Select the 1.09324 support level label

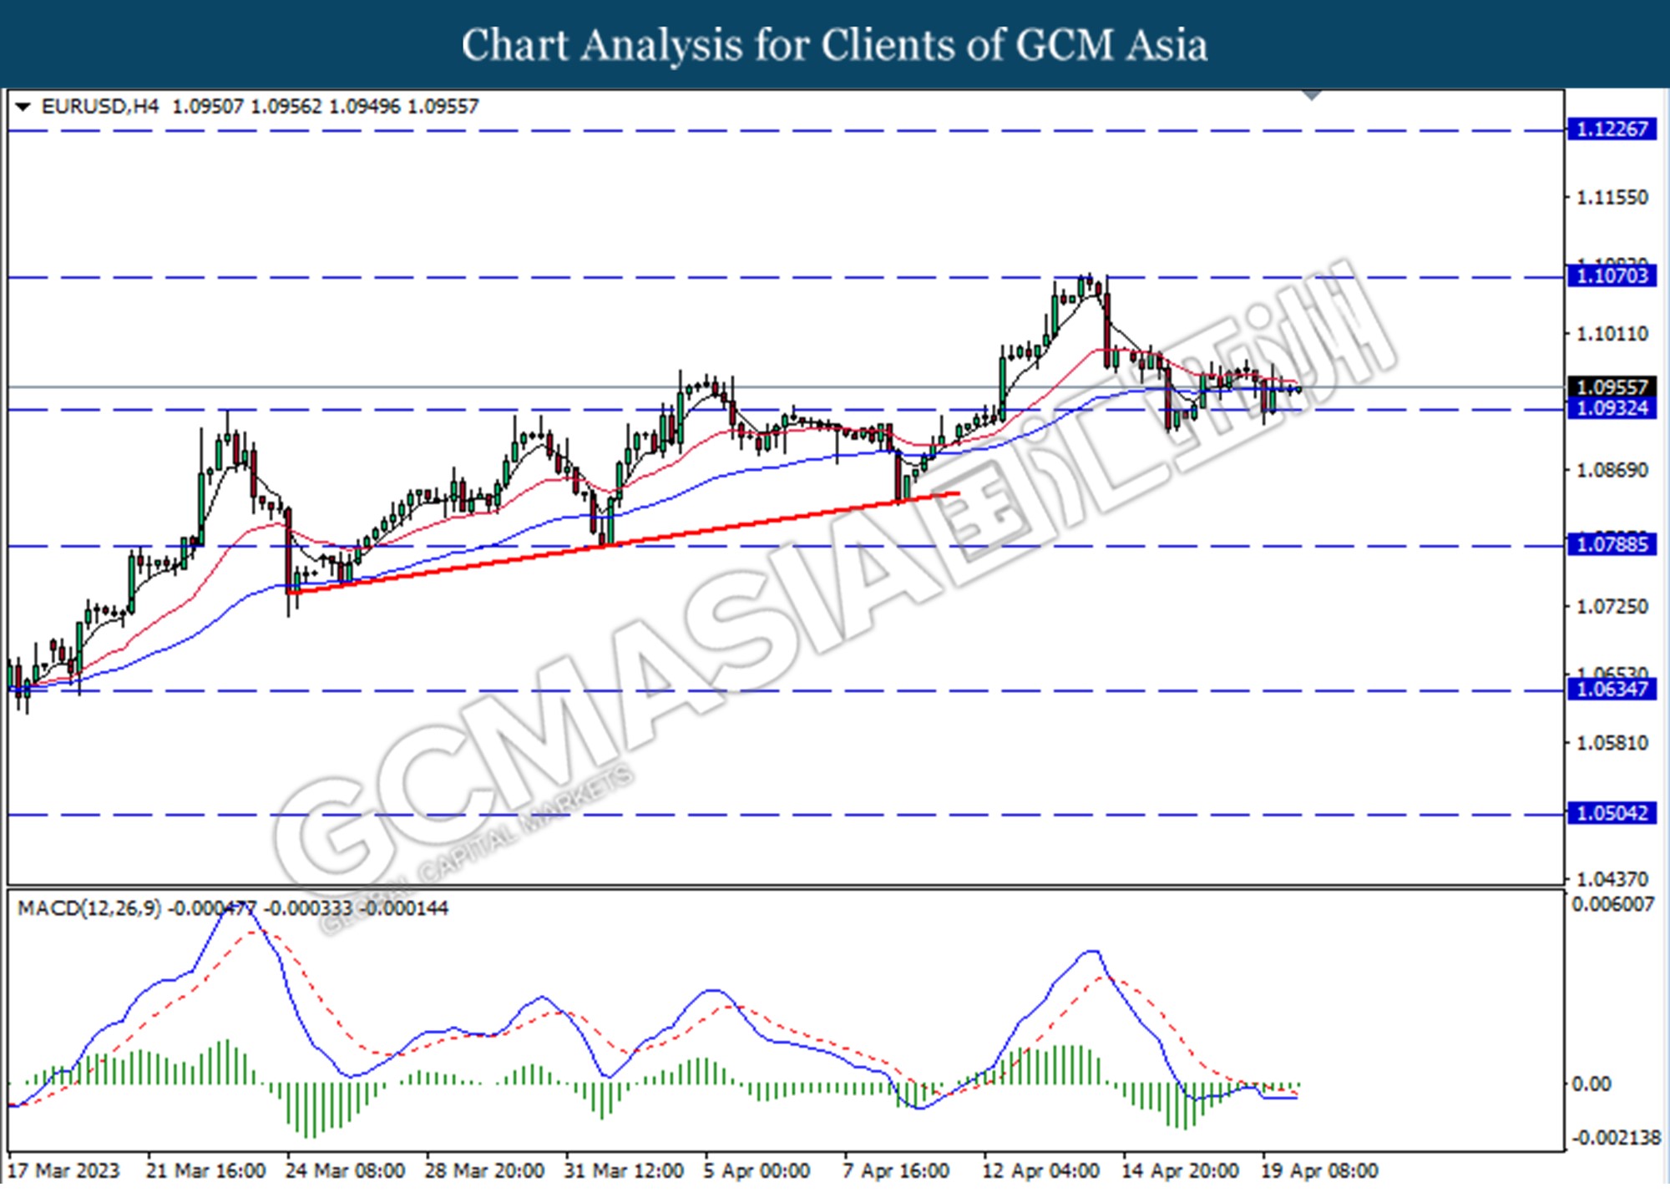click(1612, 408)
